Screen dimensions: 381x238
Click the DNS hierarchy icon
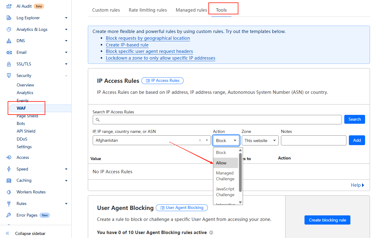[x=9, y=41]
